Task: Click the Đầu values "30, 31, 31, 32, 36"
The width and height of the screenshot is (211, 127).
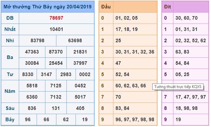Action: pos(135,52)
